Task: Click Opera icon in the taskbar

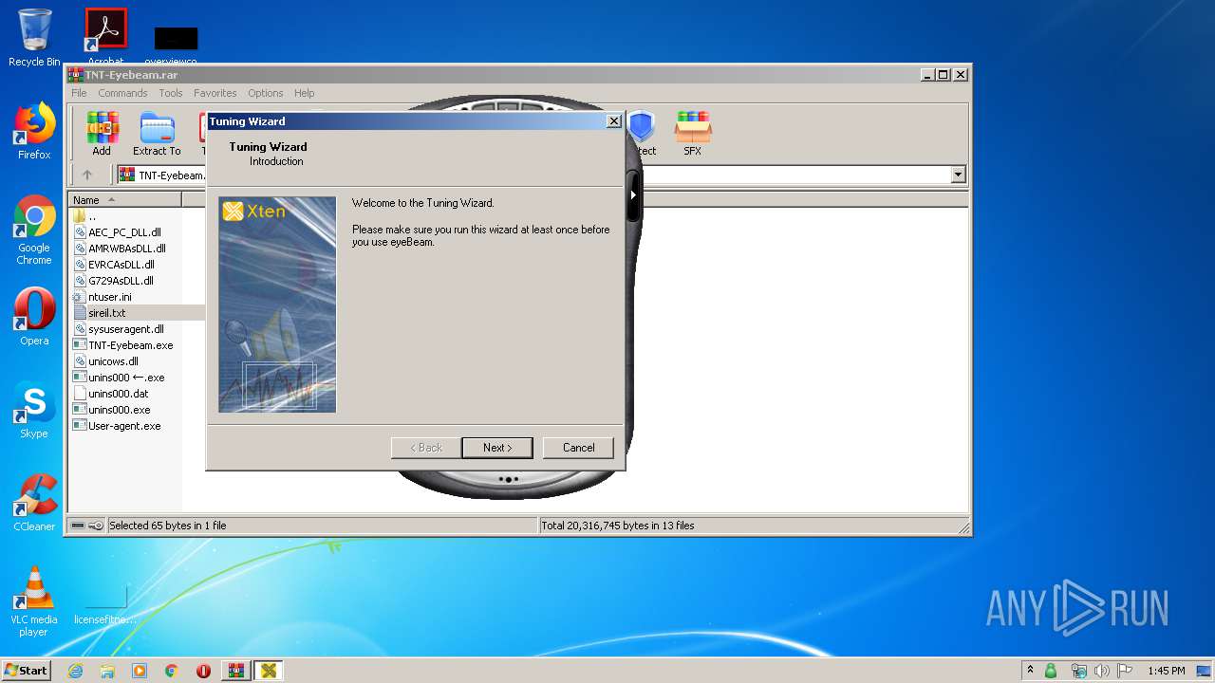Action: click(x=203, y=671)
